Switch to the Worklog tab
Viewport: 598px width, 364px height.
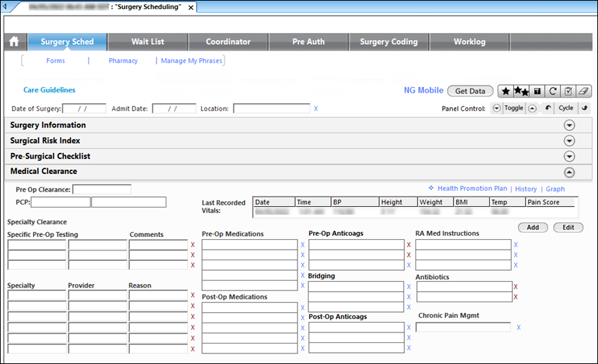[x=470, y=41]
